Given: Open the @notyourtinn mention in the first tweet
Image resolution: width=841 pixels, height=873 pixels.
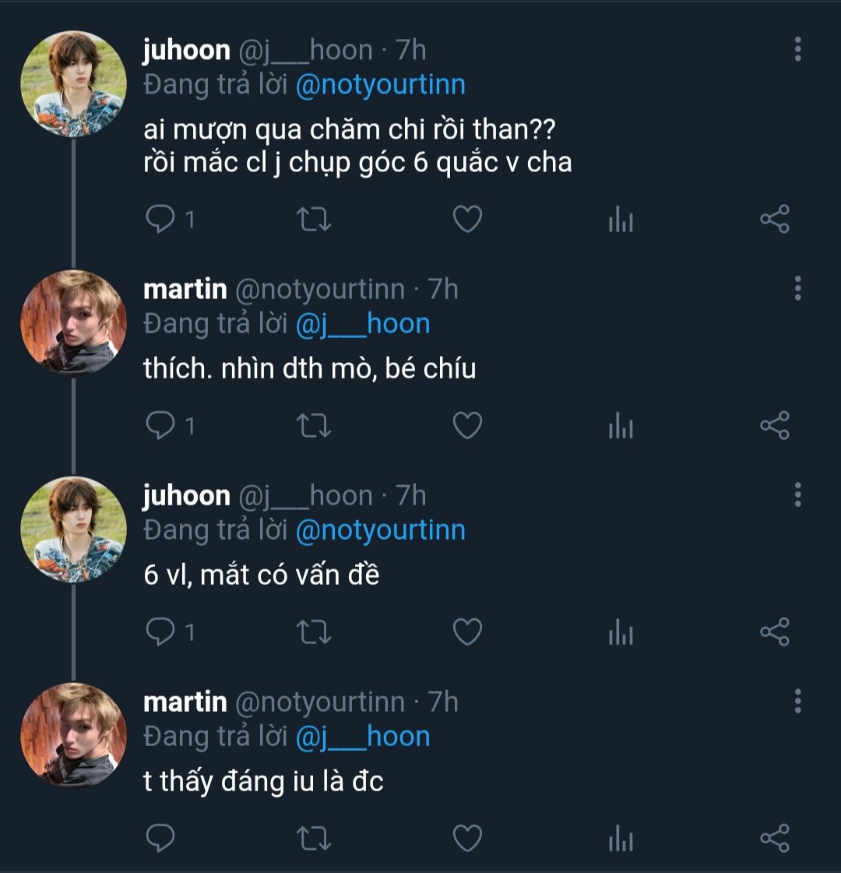Looking at the screenshot, I should [x=380, y=84].
